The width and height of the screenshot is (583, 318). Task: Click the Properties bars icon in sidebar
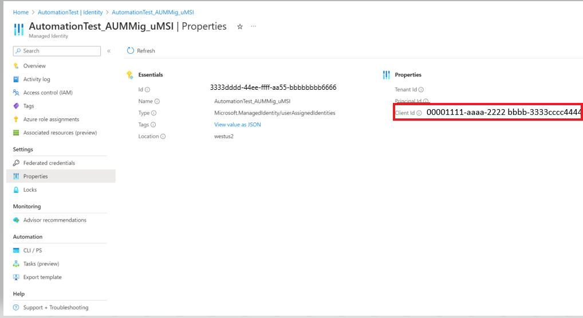[16, 176]
